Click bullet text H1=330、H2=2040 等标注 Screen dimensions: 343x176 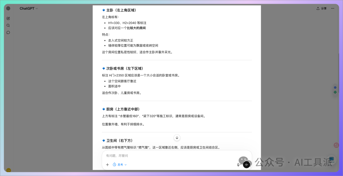click(127, 23)
